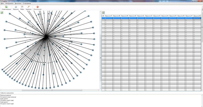Click column header Вершина 92
Viewport: 203px width, 107px height.
[149, 16]
